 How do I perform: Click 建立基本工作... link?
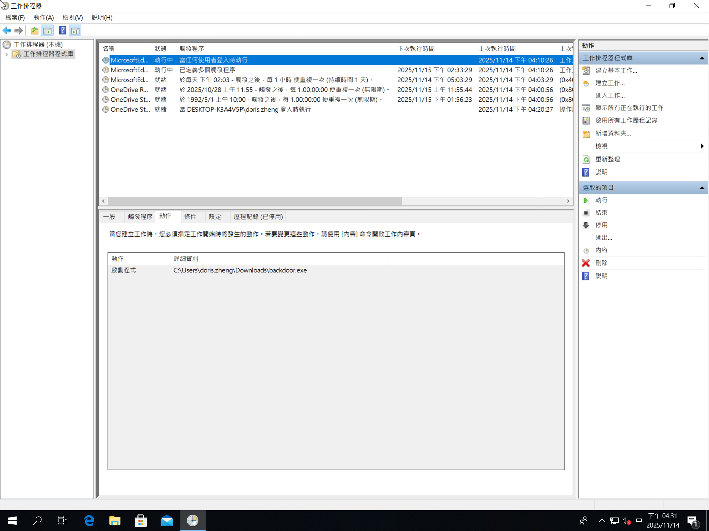coord(616,71)
